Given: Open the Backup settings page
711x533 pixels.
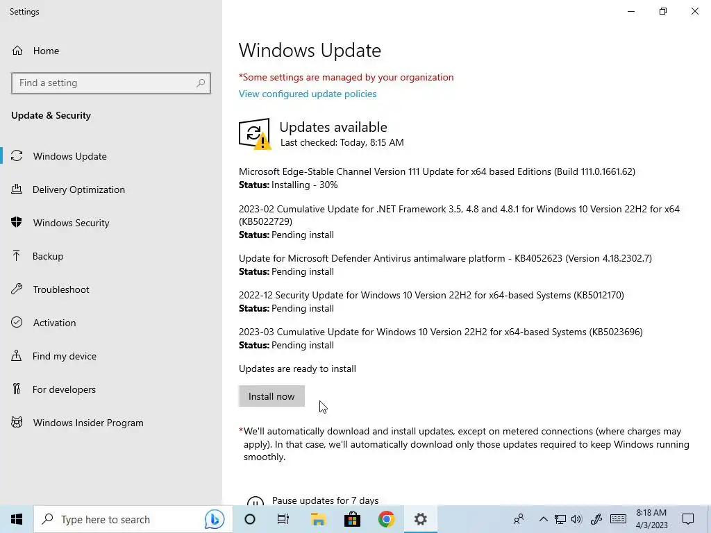Looking at the screenshot, I should pos(111,256).
